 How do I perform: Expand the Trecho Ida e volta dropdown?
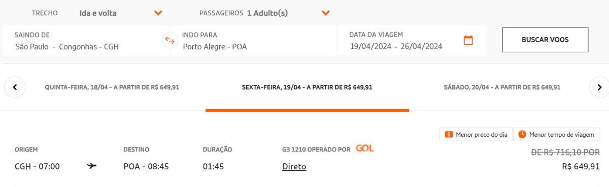coord(158,13)
